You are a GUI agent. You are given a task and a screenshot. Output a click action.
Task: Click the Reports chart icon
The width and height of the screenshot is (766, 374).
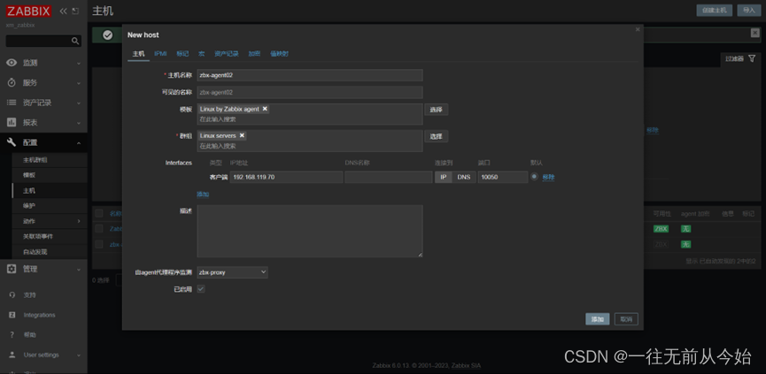[12, 122]
